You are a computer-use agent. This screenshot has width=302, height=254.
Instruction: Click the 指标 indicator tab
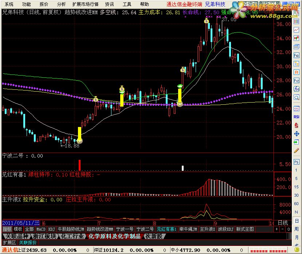tap(7, 229)
